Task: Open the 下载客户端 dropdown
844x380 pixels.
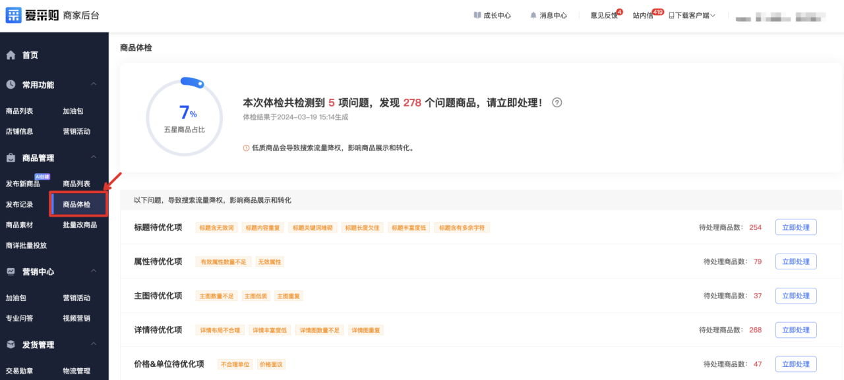Action: pyautogui.click(x=692, y=15)
